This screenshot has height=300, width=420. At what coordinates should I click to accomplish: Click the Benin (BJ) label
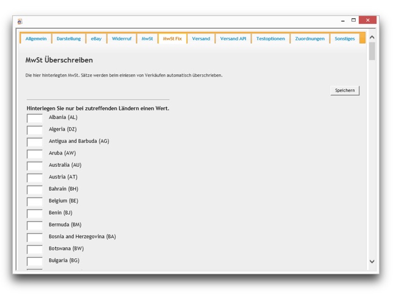pyautogui.click(x=61, y=213)
